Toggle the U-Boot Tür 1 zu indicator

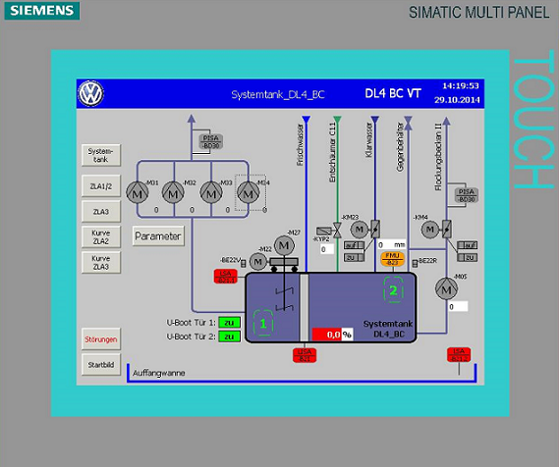[x=229, y=323]
